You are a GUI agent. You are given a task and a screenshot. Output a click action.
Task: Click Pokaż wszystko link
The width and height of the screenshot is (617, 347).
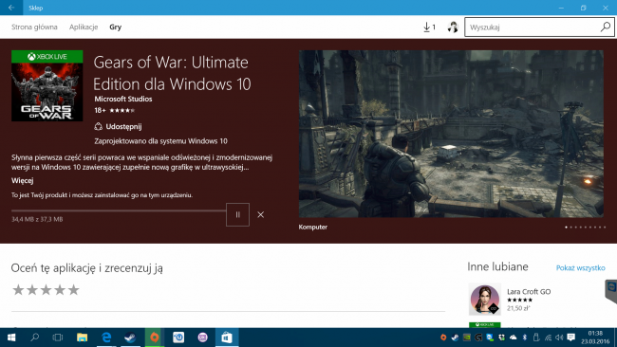580,268
